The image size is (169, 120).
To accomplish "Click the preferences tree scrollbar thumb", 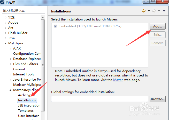I will [x=43, y=65].
